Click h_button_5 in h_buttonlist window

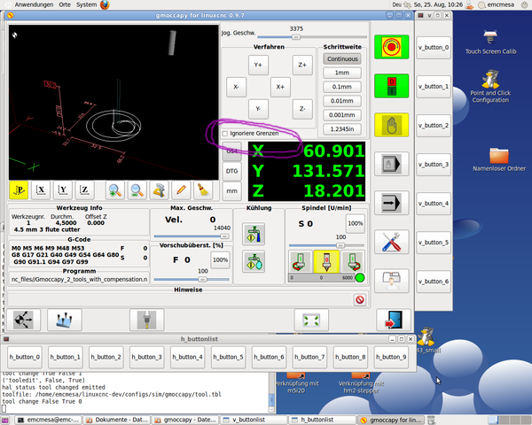(228, 357)
